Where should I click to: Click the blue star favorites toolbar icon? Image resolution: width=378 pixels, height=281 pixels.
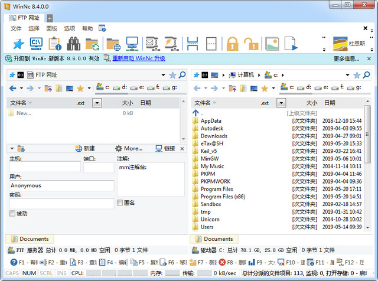coord(18,43)
